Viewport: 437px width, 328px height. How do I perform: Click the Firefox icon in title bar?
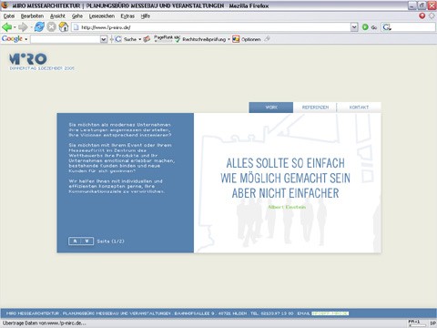pyautogui.click(x=5, y=5)
